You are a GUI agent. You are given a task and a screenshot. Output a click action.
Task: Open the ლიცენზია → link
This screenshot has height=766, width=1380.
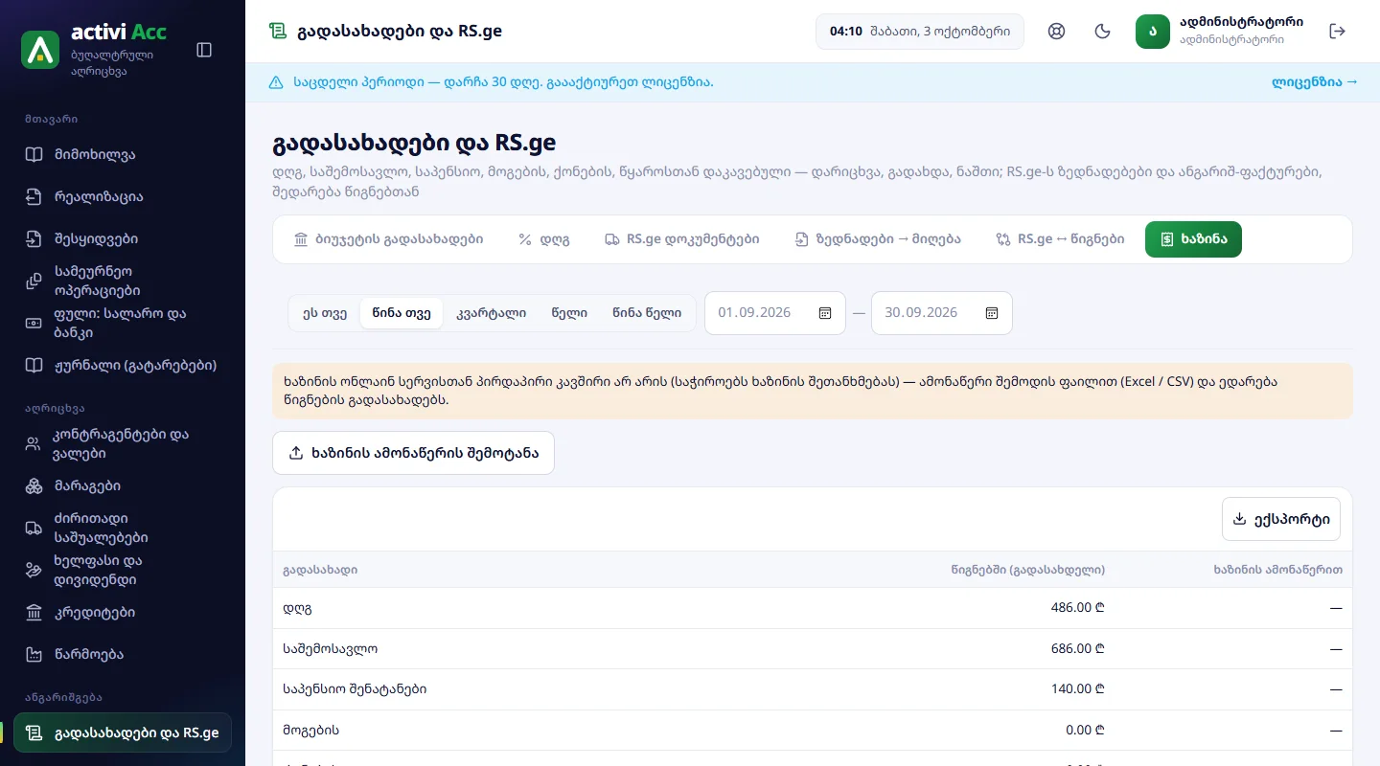pos(1315,82)
